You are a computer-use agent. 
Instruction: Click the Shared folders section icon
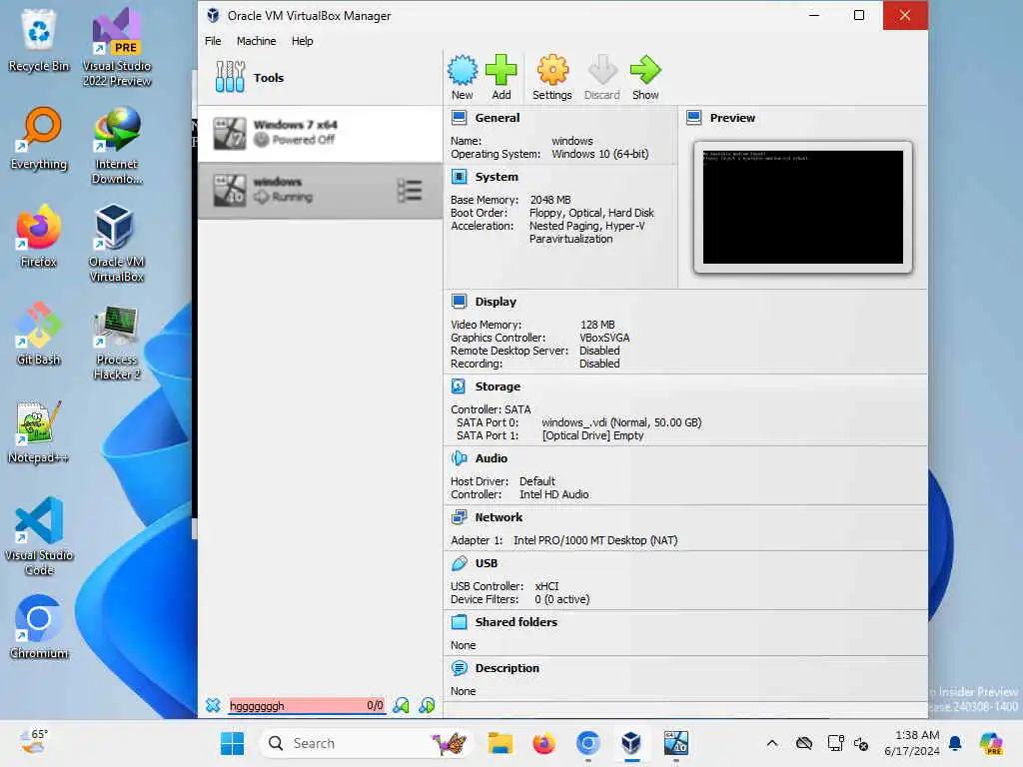pyautogui.click(x=460, y=621)
